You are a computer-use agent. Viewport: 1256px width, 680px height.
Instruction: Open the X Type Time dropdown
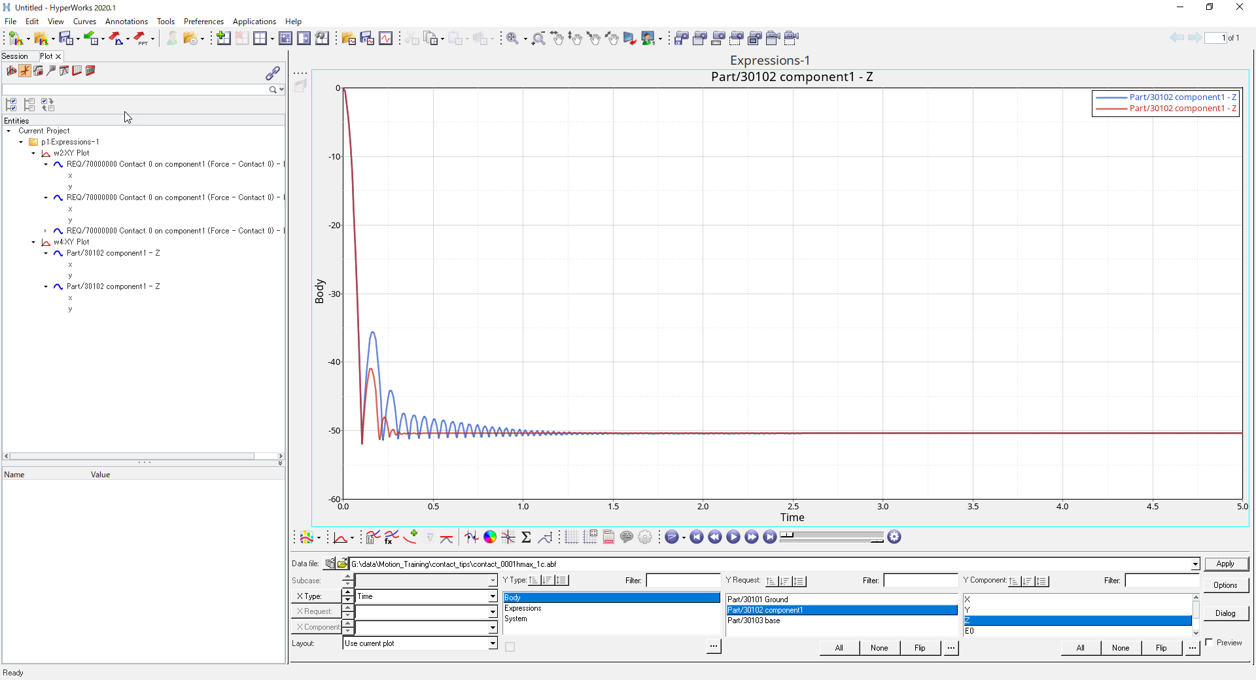click(493, 596)
